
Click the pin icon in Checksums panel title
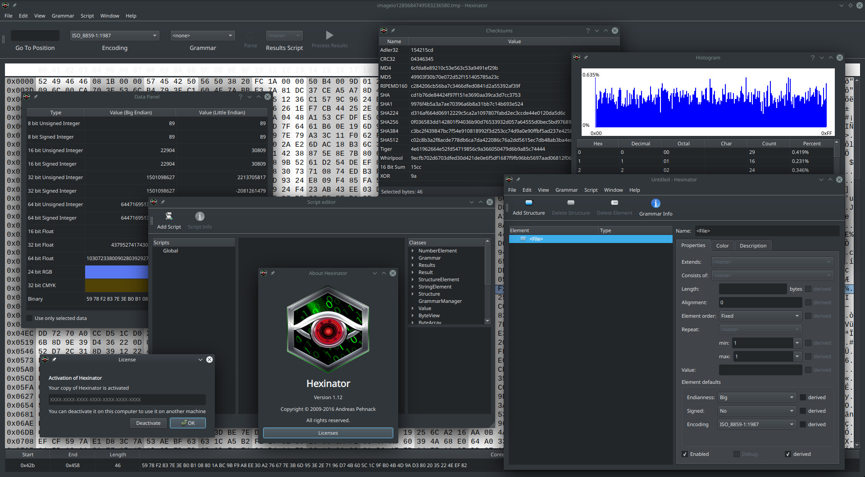point(393,31)
